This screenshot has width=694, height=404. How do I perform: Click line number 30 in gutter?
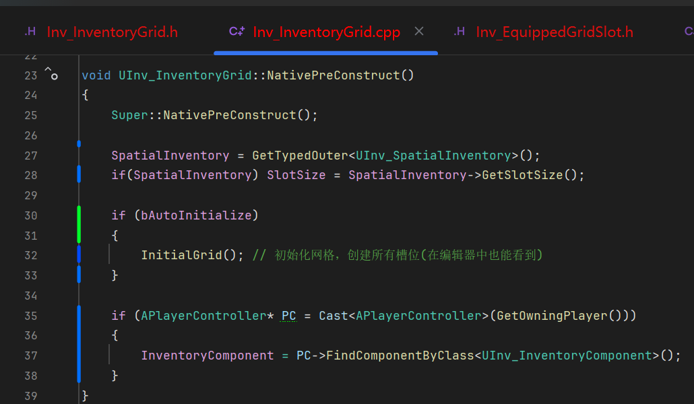[31, 215]
